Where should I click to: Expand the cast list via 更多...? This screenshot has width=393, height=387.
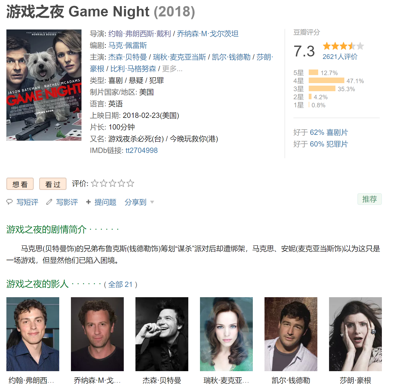(x=172, y=69)
